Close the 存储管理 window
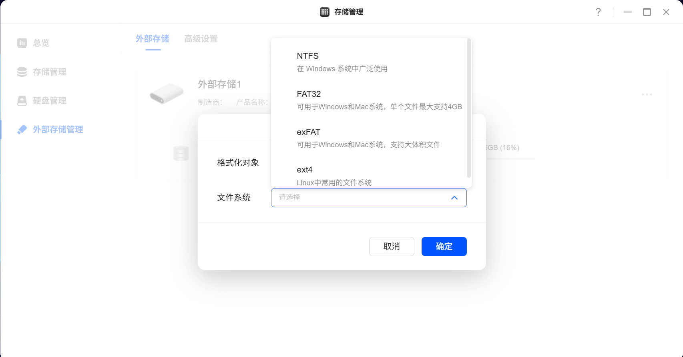 click(666, 12)
